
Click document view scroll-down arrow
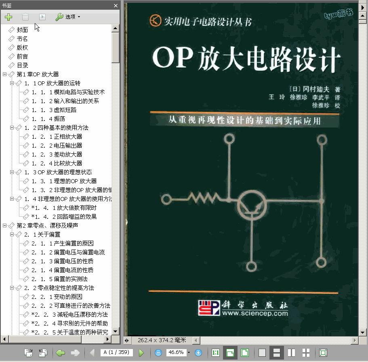point(363,332)
